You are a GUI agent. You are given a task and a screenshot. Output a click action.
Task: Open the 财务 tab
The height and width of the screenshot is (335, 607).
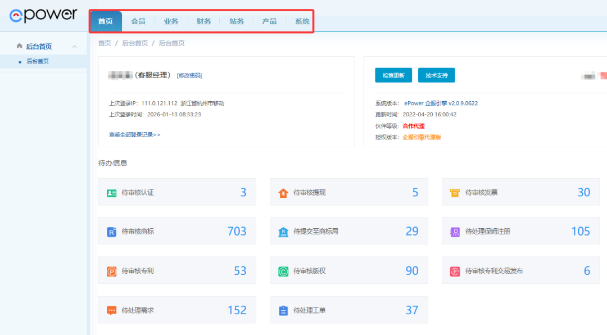(x=203, y=21)
